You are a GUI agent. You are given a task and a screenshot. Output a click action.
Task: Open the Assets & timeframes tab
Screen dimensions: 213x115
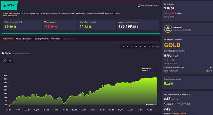24,39
